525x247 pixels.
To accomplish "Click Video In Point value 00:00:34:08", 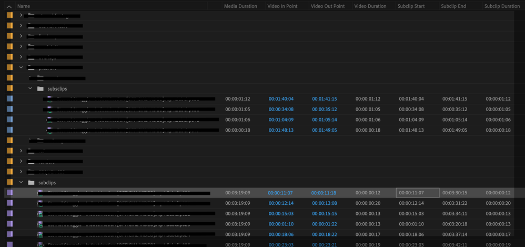I will [281, 109].
